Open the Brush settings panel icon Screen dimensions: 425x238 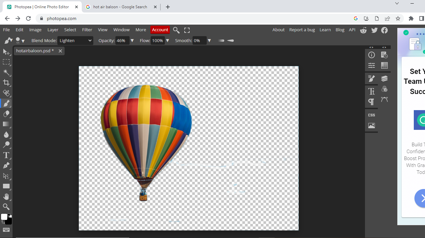pyautogui.click(x=372, y=79)
